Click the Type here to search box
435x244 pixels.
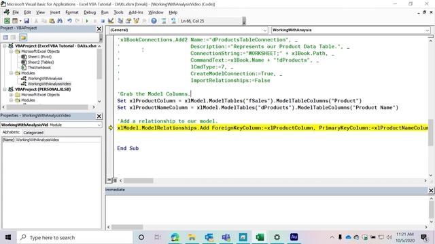pos(74,237)
